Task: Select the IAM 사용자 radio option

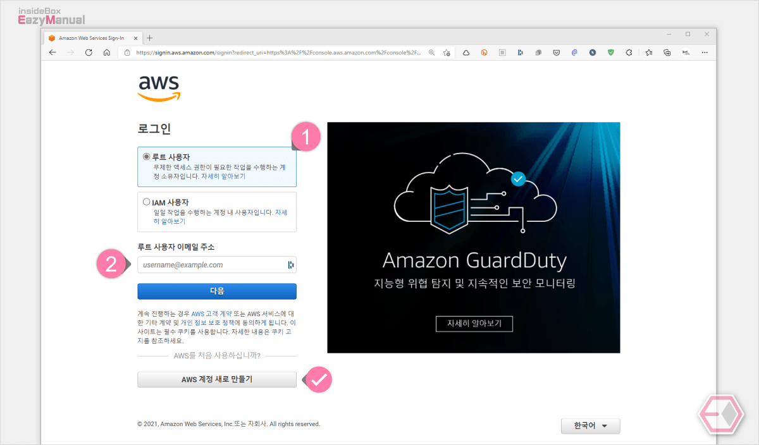Action: coord(147,202)
